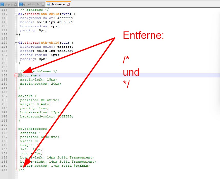Click the closing '}*/' on line 155

click(x=21, y=170)
